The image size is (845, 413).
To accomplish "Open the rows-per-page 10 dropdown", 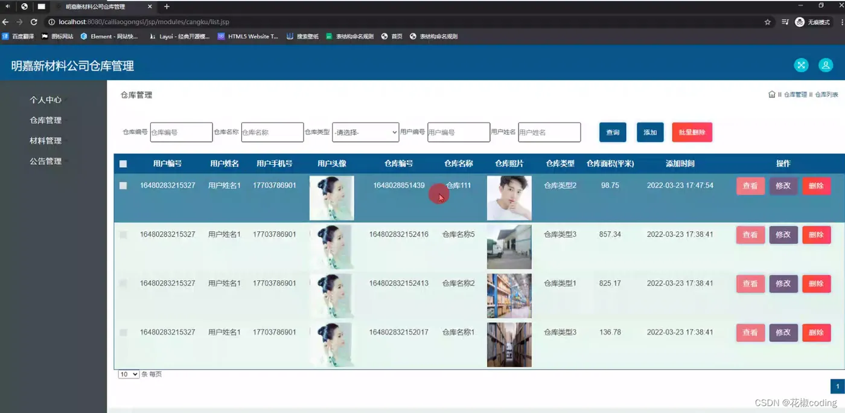I will (x=129, y=374).
